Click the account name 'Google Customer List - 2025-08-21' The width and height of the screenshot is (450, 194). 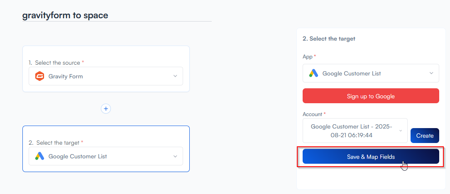(x=351, y=131)
